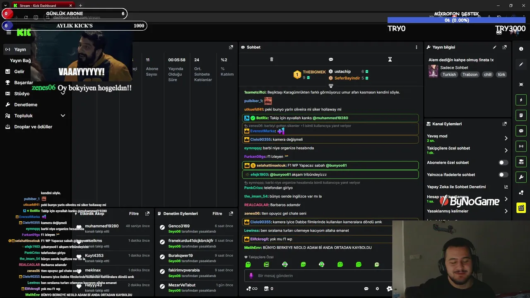Click the Trabzon tag
530x298 pixels.
click(x=470, y=74)
